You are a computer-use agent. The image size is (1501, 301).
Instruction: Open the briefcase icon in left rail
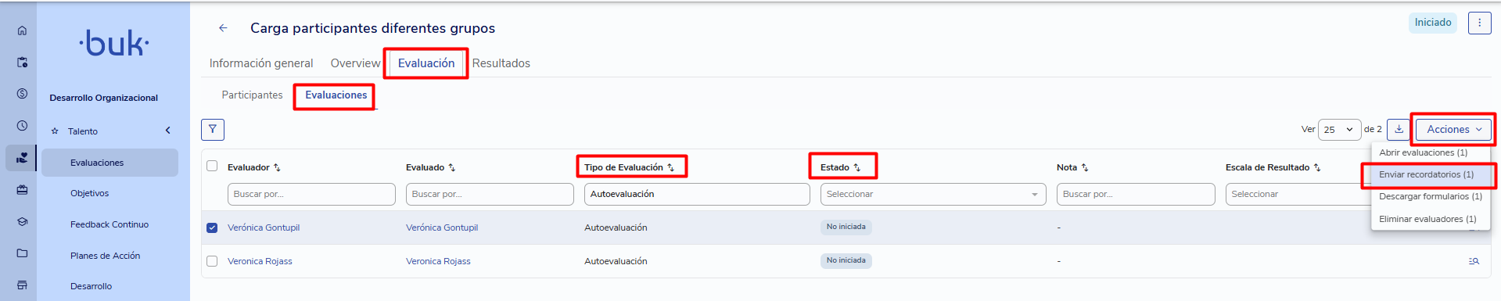pyautogui.click(x=22, y=189)
